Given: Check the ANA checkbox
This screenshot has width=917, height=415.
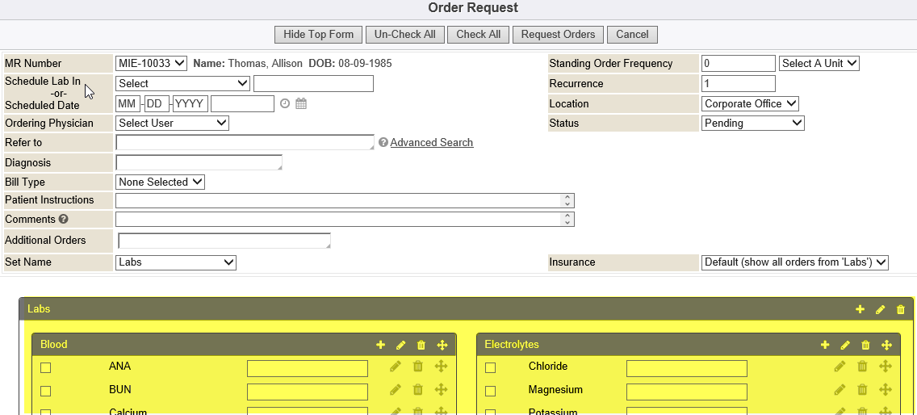Looking at the screenshot, I should pos(46,368).
